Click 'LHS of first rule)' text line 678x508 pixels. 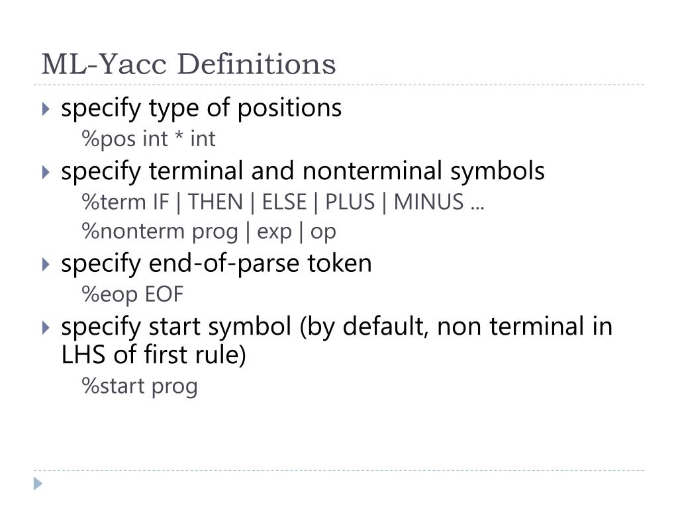tap(154, 355)
